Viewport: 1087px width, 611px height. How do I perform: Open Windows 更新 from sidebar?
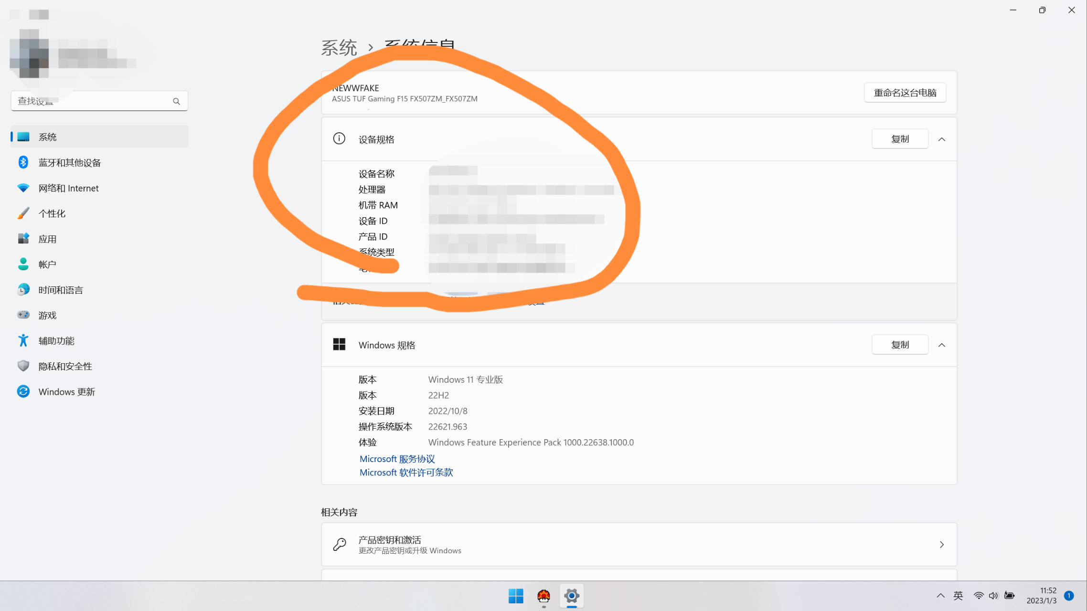point(66,391)
